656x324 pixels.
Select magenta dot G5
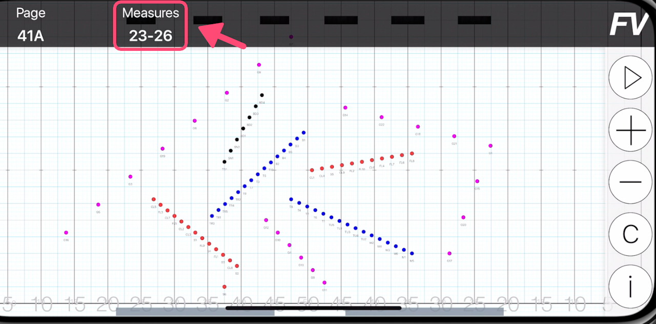[x=98, y=205]
